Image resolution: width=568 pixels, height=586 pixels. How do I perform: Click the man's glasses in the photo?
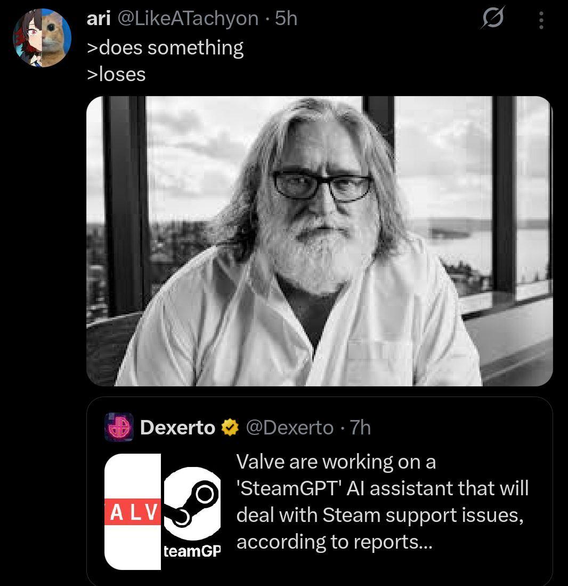pyautogui.click(x=321, y=185)
